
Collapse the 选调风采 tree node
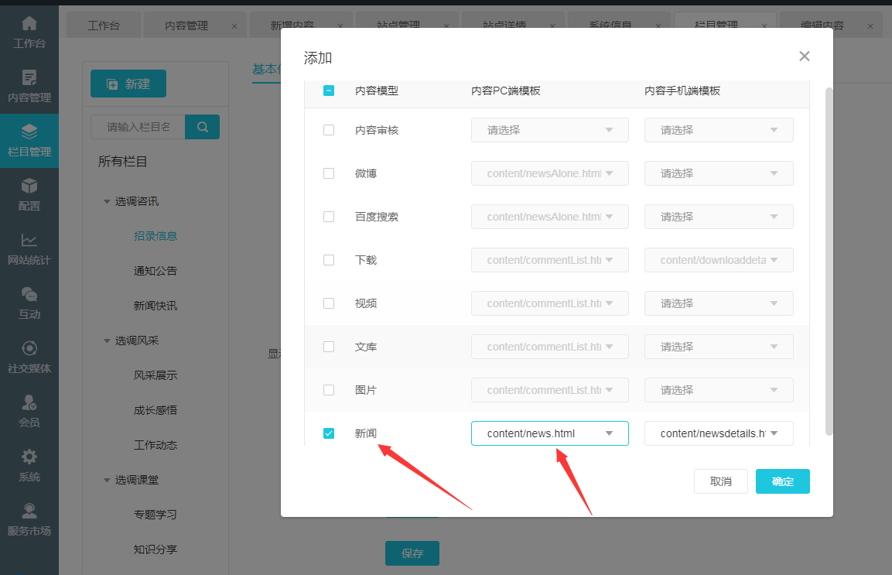coord(107,341)
